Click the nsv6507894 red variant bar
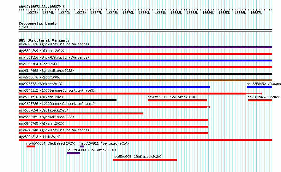This screenshot has height=172, width=281. [x=81, y=113]
